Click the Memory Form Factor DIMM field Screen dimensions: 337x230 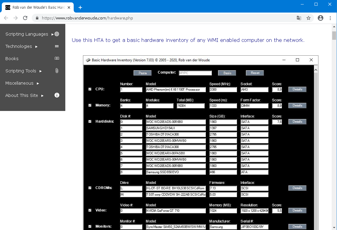point(254,106)
